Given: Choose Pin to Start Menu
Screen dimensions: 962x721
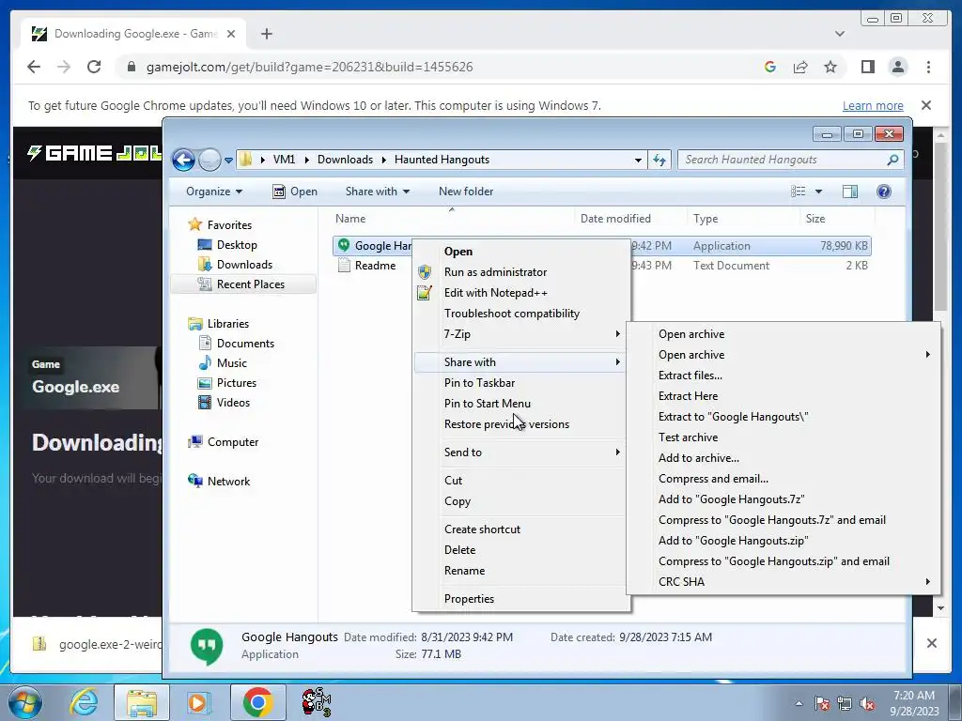Looking at the screenshot, I should (520, 404).
